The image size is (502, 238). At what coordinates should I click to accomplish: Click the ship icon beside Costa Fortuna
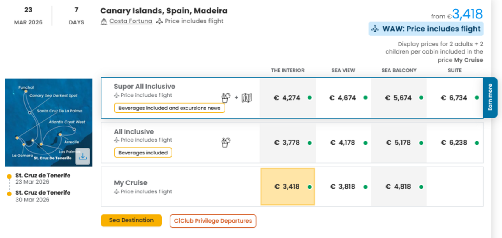pos(103,21)
